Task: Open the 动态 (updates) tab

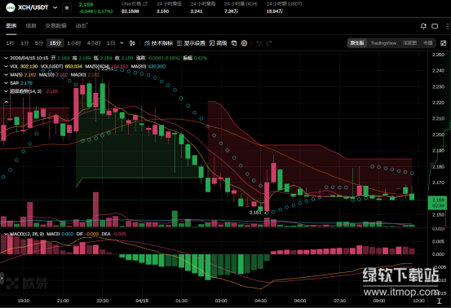Action: point(81,26)
